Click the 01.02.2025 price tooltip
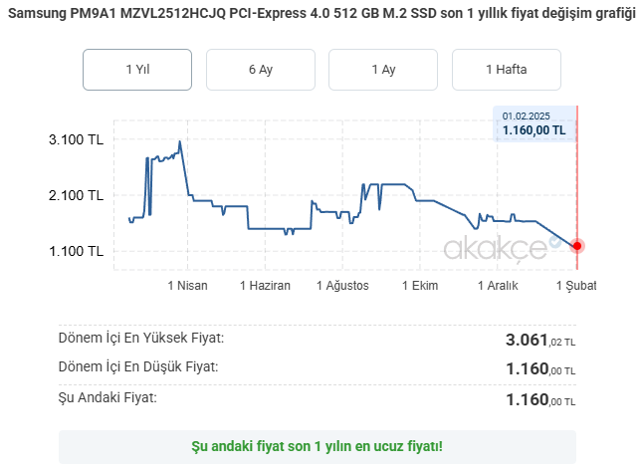 (x=535, y=123)
